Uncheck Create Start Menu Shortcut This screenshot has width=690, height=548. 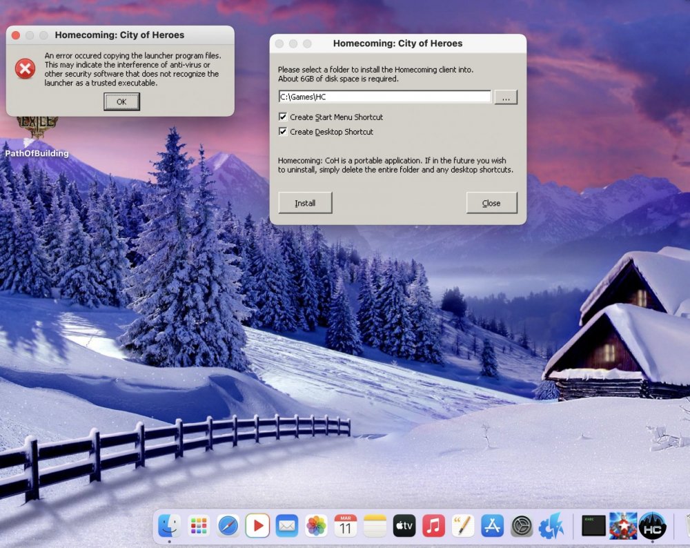pyautogui.click(x=283, y=117)
